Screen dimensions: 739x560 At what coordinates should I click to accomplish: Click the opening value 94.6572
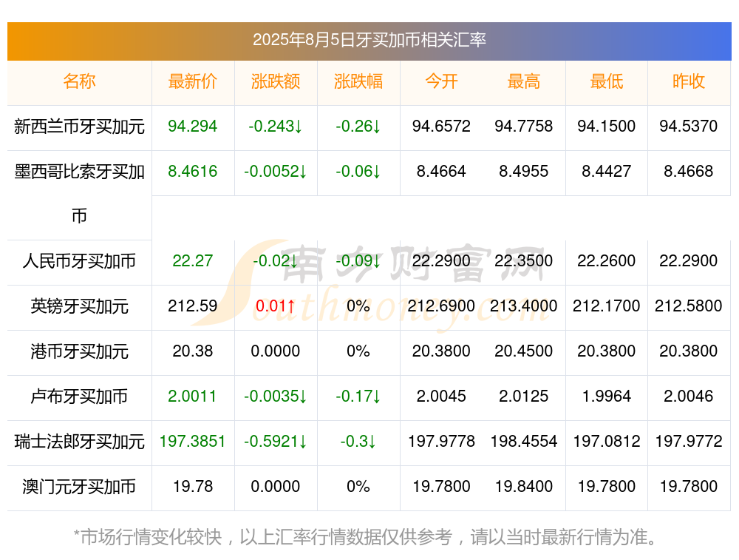tap(441, 126)
